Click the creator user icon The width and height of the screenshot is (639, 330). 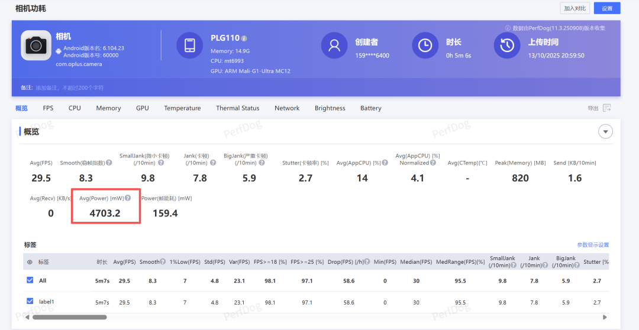click(334, 45)
